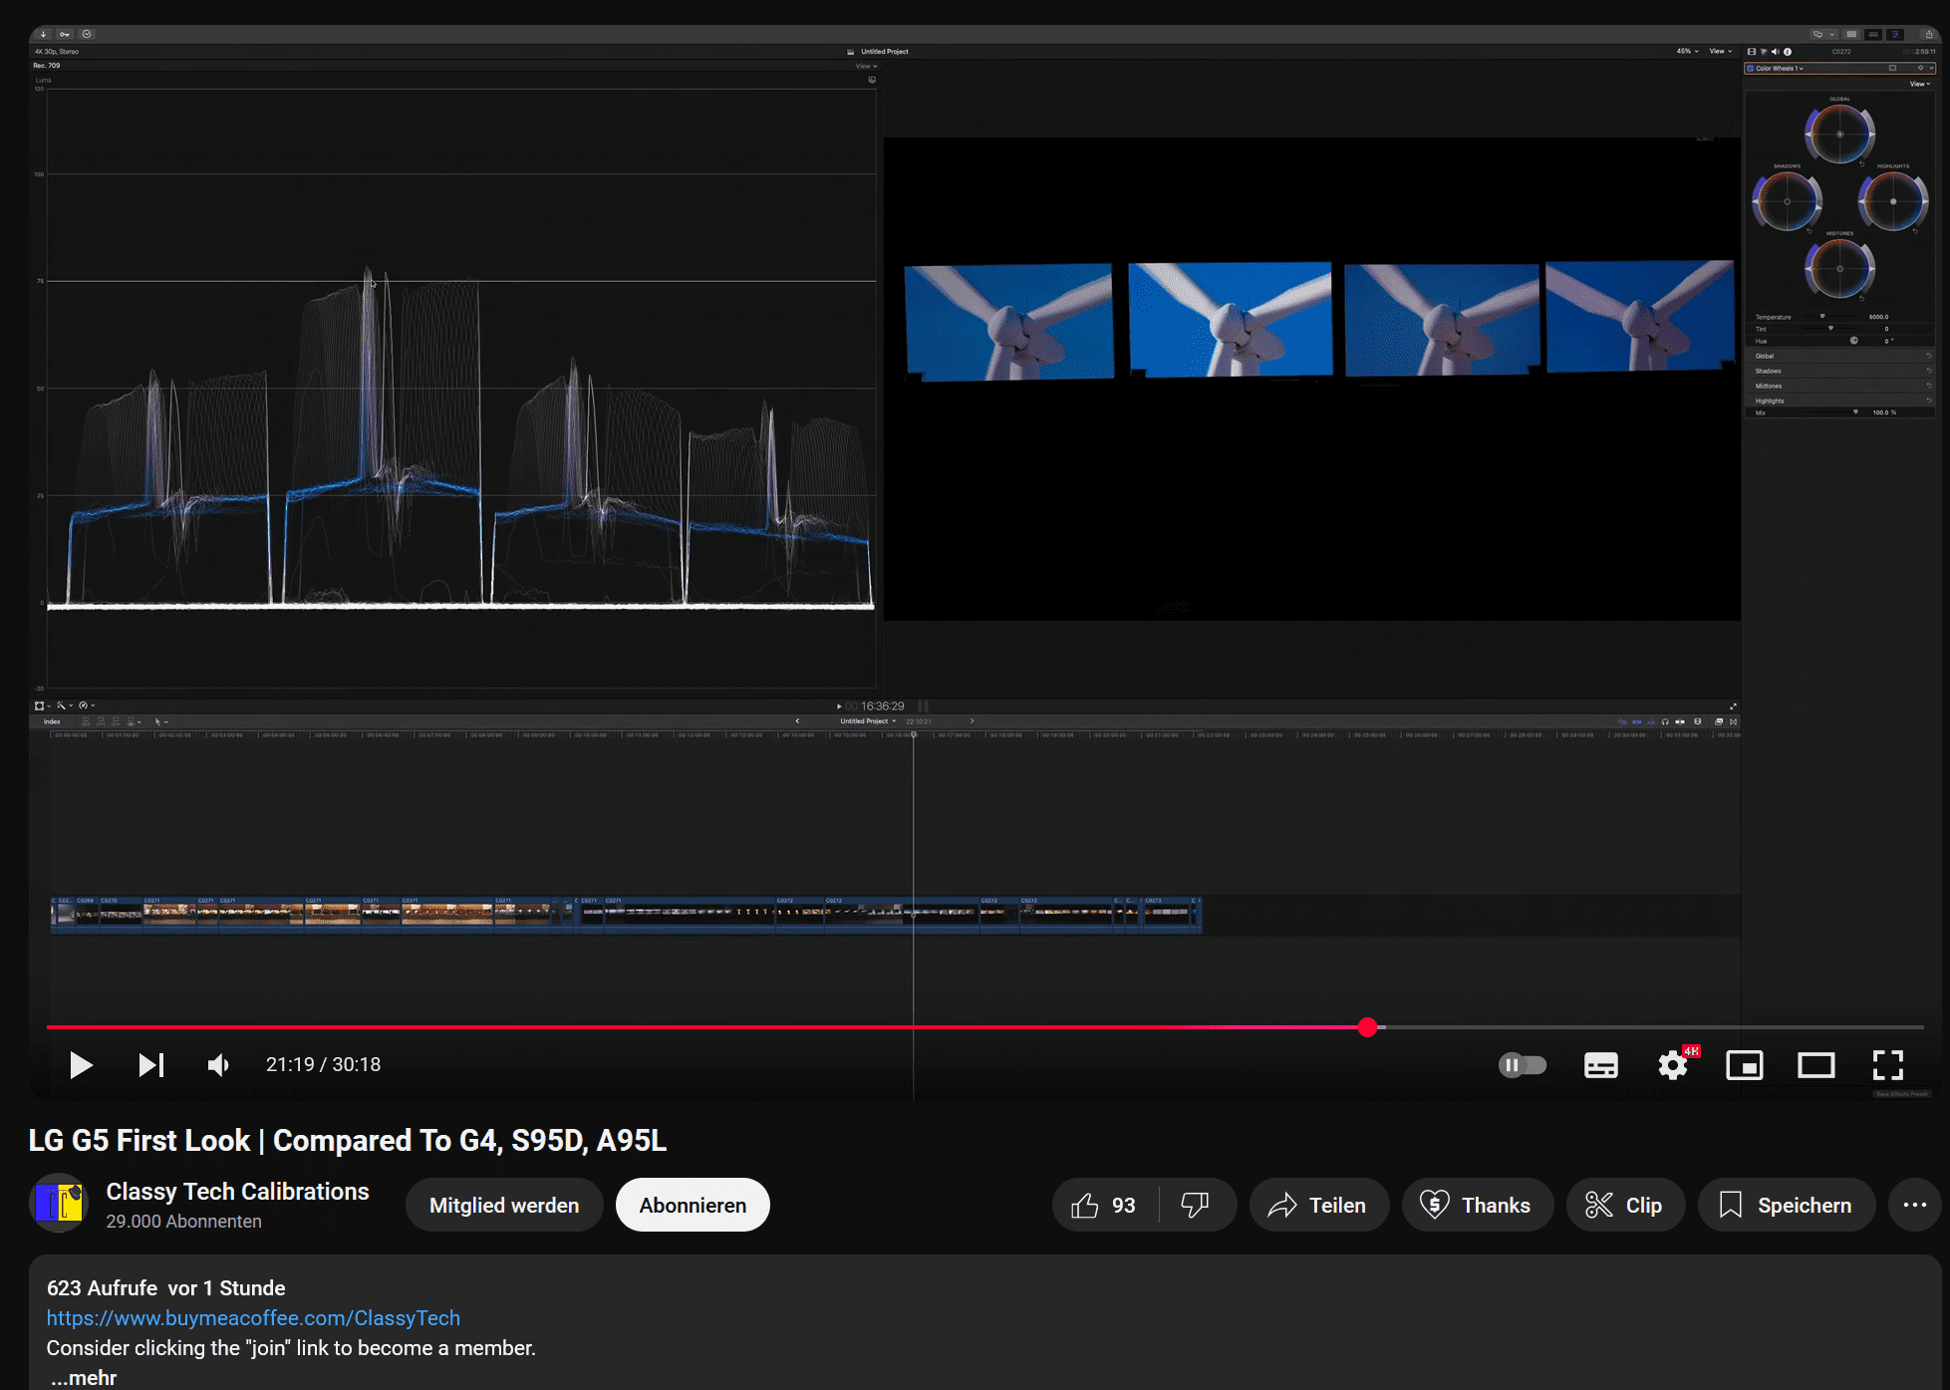Click the Shadows color wheel

tap(1787, 201)
